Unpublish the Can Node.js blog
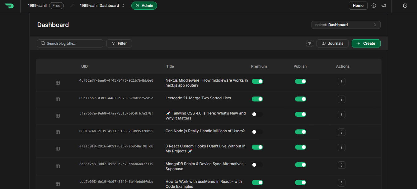417x189 pixels. (x=301, y=132)
